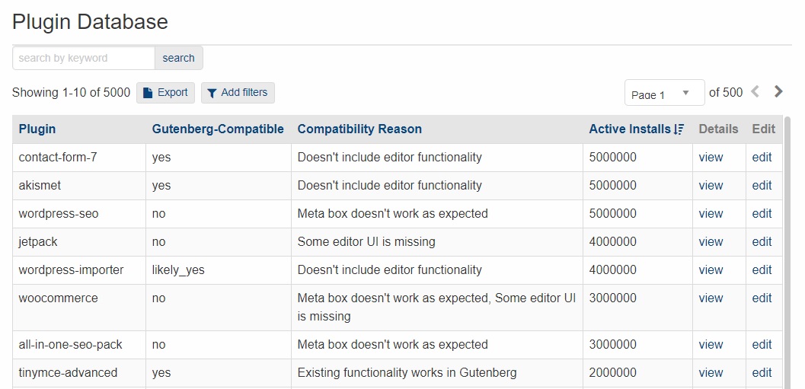The width and height of the screenshot is (805, 389).
Task: Edit the tinymce-advanced row
Action: [x=762, y=372]
